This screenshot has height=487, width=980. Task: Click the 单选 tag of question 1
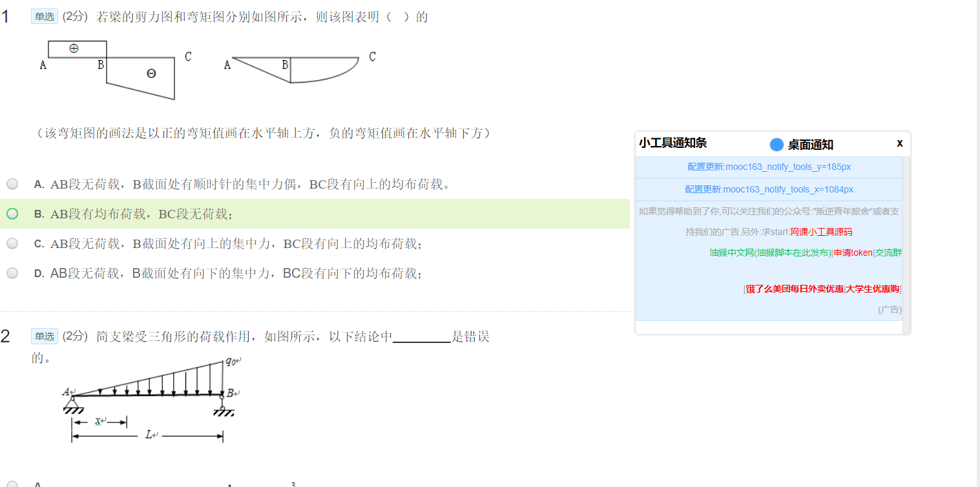[45, 17]
